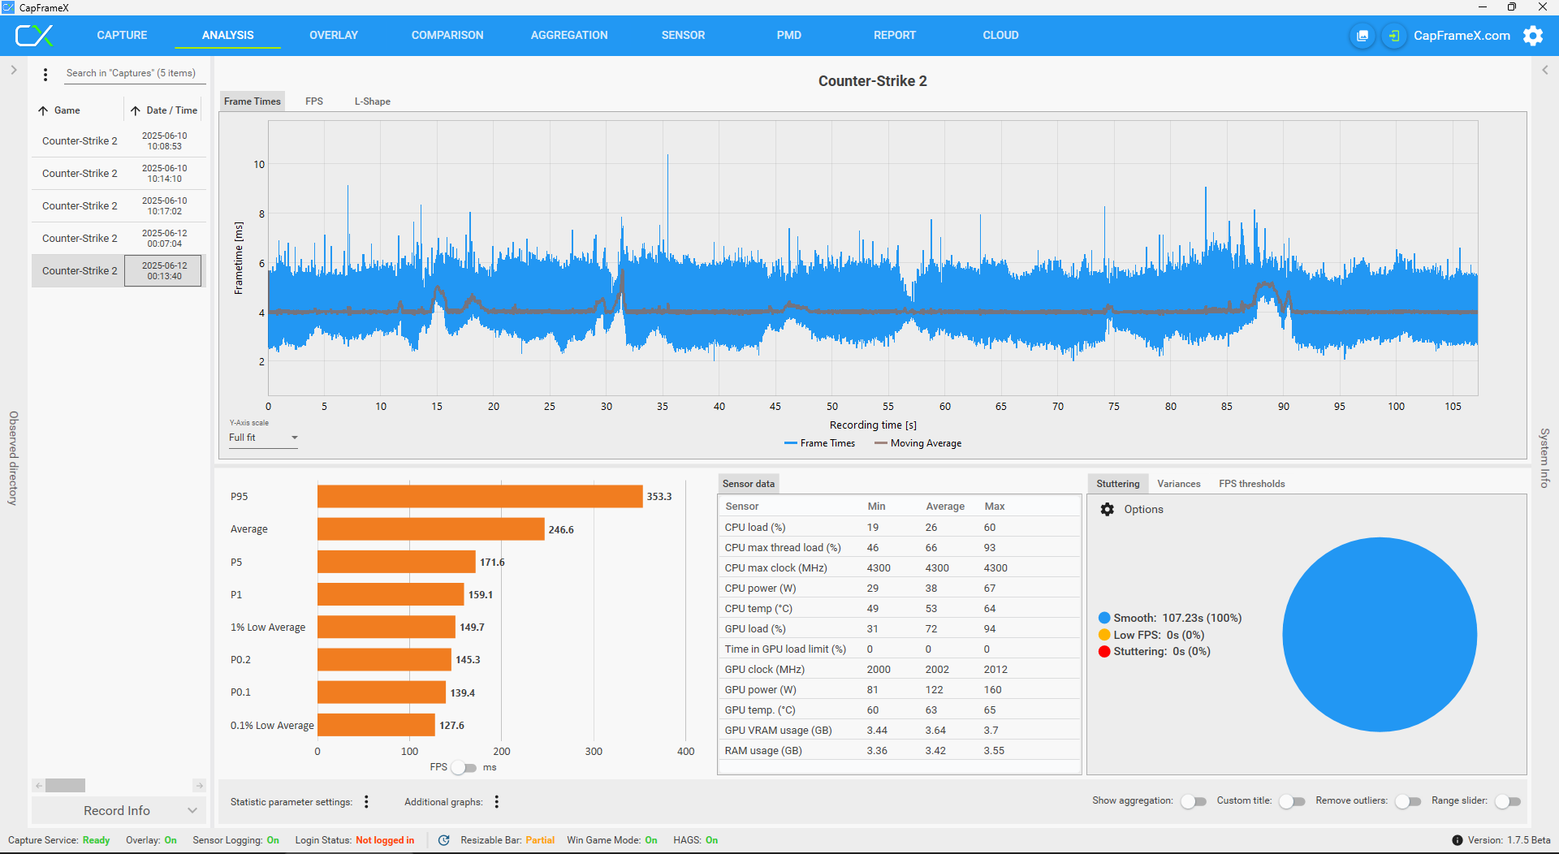1559x854 pixels.
Task: Open the PMD tab
Action: [788, 35]
